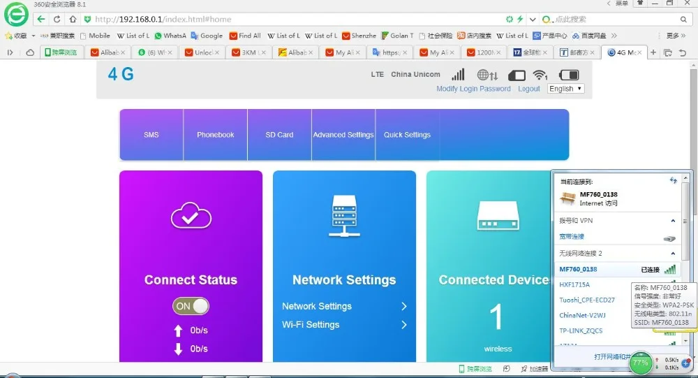This screenshot has height=378, width=698.
Task: Open the Wi-Fi Settings link
Action: (x=311, y=324)
